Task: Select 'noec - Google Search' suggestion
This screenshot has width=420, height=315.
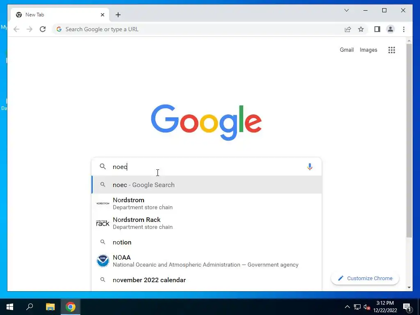Action: [206, 185]
